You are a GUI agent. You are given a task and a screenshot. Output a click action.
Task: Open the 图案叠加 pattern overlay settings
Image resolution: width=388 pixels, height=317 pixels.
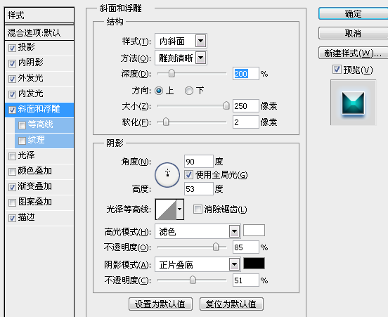35,202
